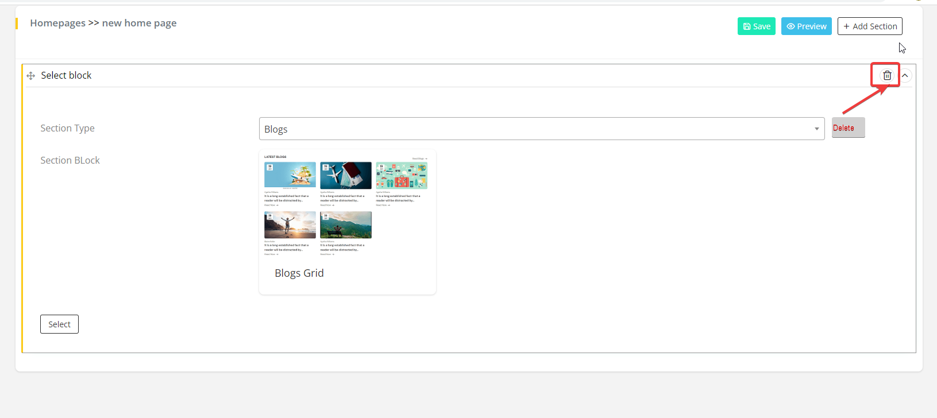Click the 'new home page' breadcrumb text
Viewport: 937px width, 418px height.
(139, 23)
